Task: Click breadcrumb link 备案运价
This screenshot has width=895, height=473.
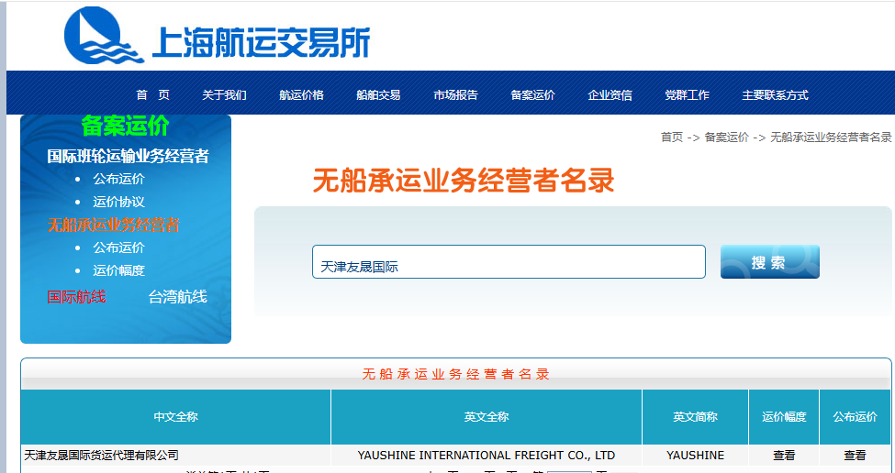Action: 727,137
